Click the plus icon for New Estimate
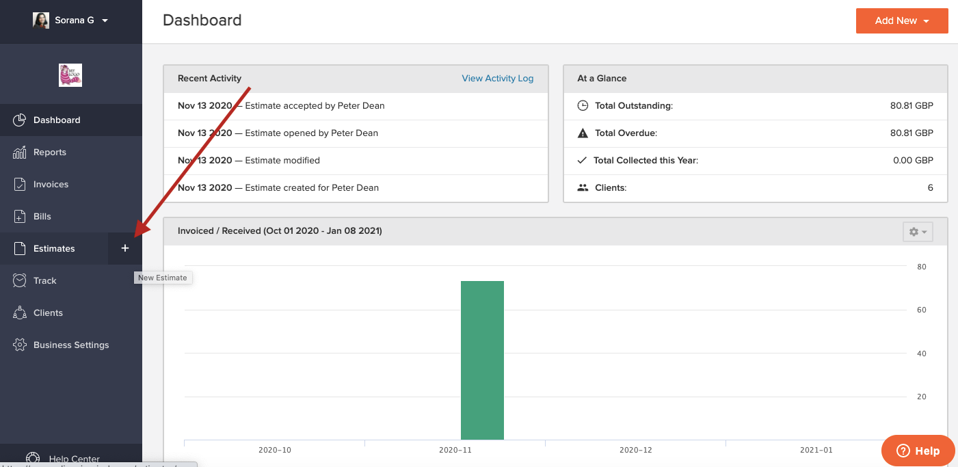Image resolution: width=958 pixels, height=467 pixels. (x=125, y=248)
